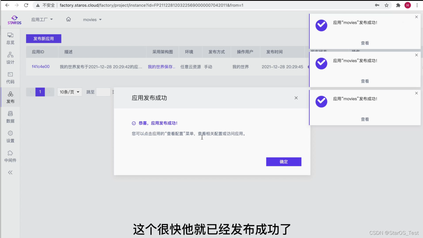The width and height of the screenshot is (423, 238).
Task: Click 查看 in third notification
Action: [365, 120]
